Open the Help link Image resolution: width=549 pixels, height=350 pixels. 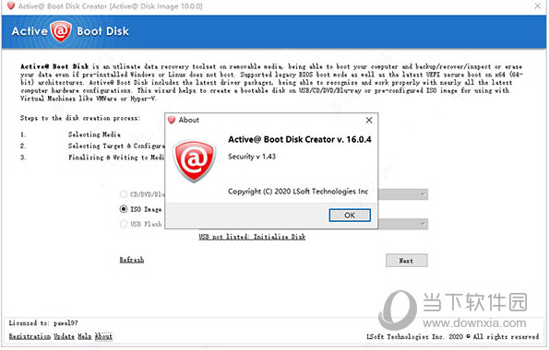pyautogui.click(x=84, y=336)
